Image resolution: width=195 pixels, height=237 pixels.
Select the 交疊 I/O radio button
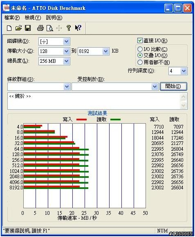pos(140,55)
